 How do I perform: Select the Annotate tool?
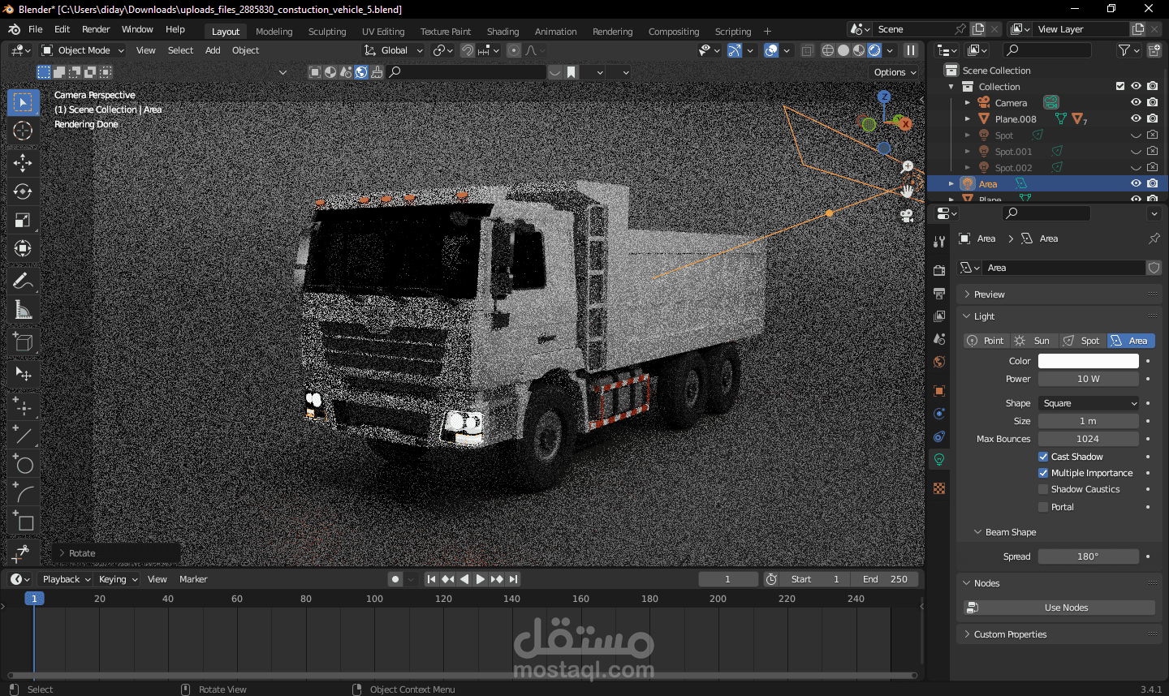coord(23,281)
